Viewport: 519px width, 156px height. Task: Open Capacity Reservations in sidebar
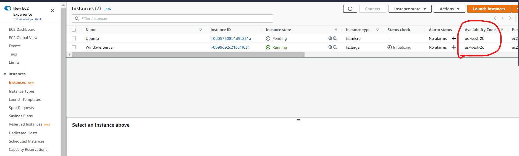coord(28,149)
